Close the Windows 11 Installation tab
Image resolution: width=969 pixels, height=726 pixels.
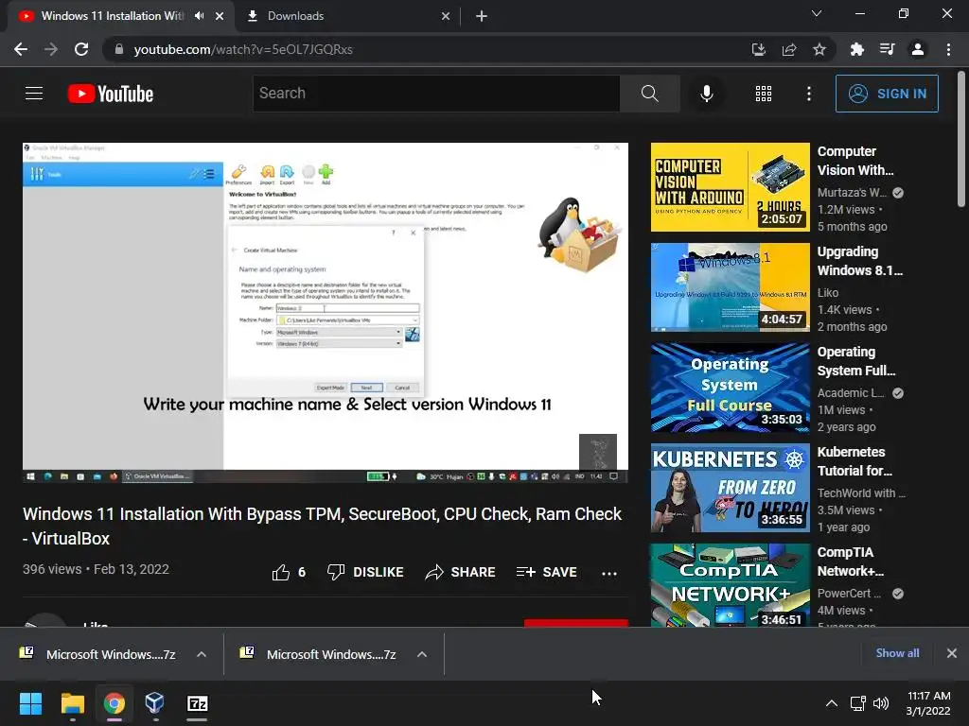220,16
